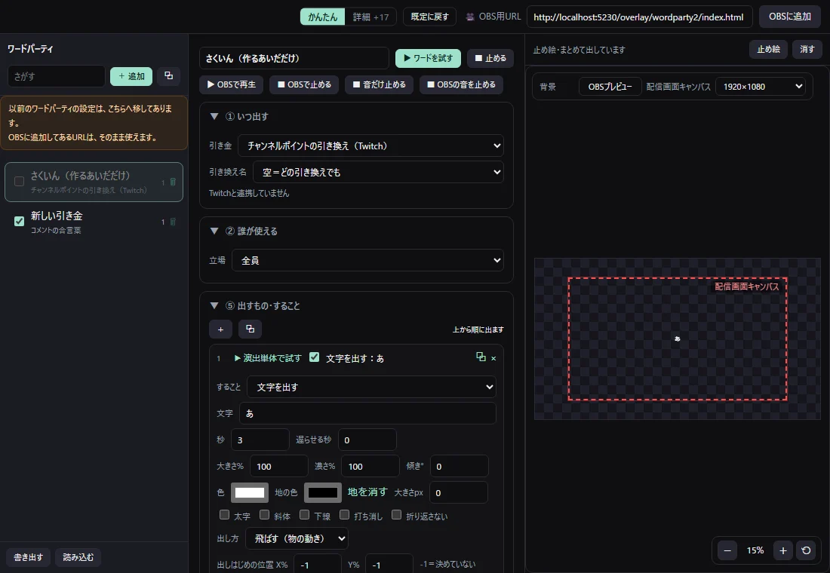Open the 引き金 trigger dropdown

(x=370, y=146)
